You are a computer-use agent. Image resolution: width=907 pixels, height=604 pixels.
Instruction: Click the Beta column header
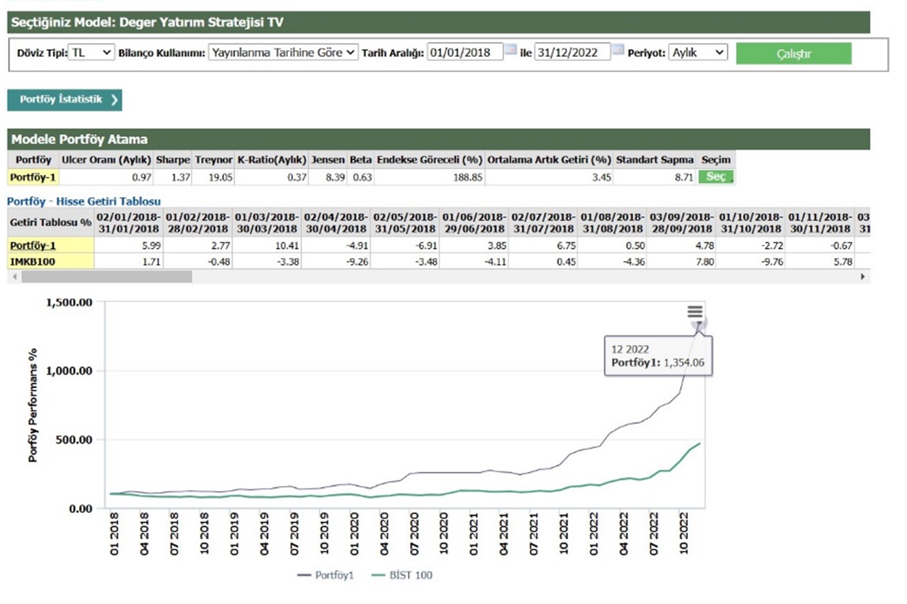pos(360,160)
